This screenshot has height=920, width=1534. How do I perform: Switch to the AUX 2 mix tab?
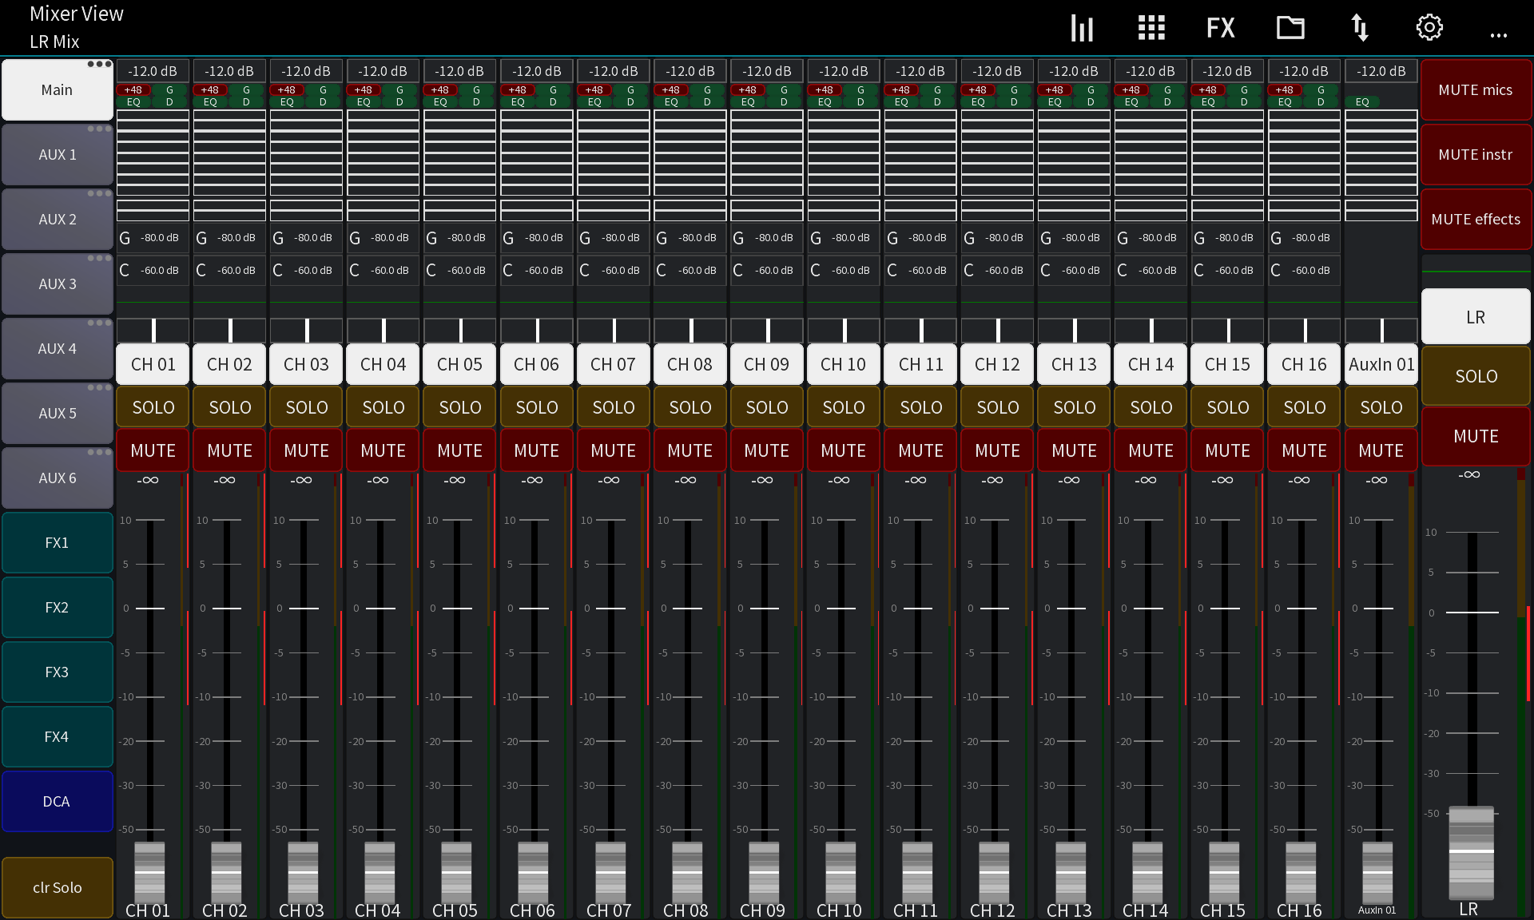57,219
